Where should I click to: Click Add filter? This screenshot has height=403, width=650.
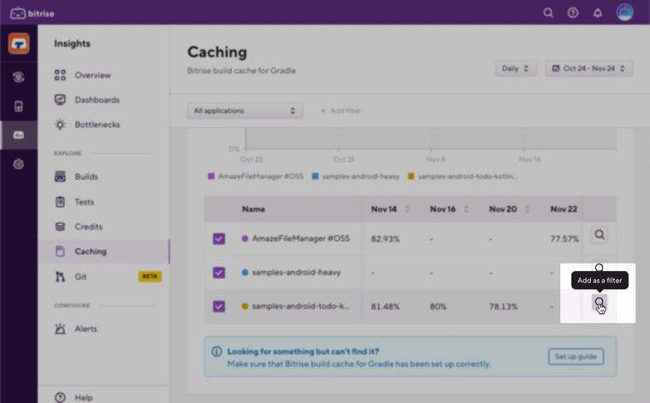click(x=340, y=110)
